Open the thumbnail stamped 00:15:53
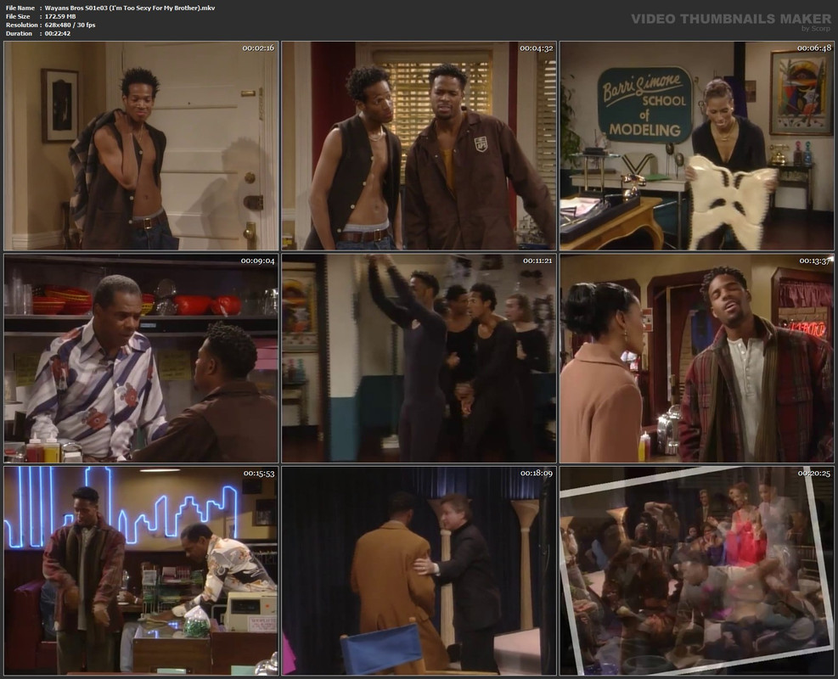The width and height of the screenshot is (838, 679). (141, 571)
